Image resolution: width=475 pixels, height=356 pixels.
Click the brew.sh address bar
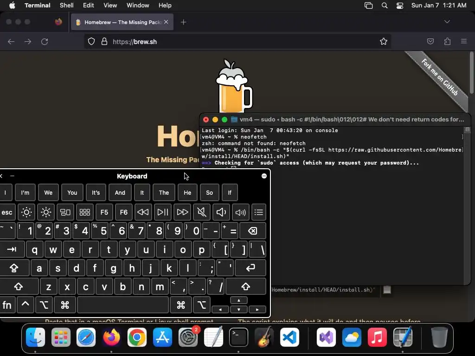click(x=237, y=41)
